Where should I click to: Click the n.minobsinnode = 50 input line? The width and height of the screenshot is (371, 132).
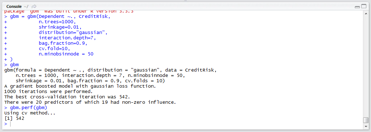coord(49,54)
